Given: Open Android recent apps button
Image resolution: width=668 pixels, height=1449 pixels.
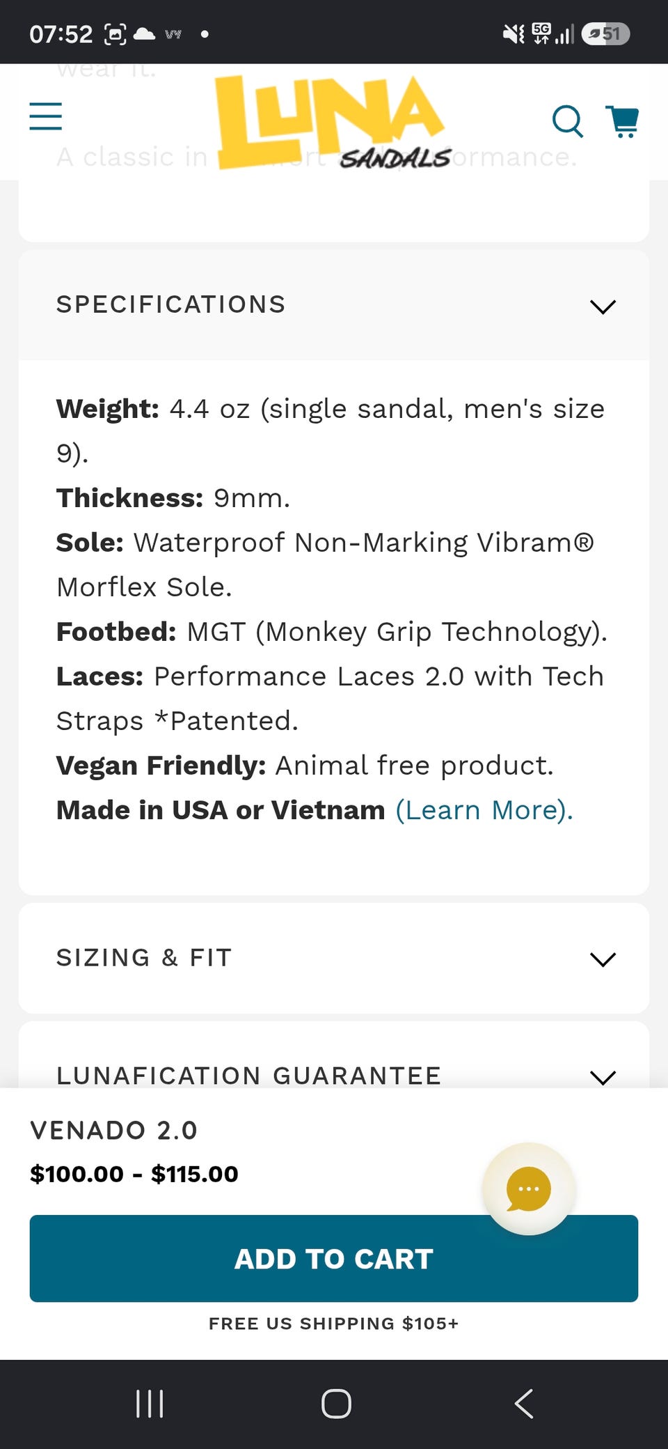Looking at the screenshot, I should pyautogui.click(x=150, y=1404).
